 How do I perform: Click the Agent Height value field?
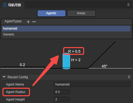(x=62, y=100)
